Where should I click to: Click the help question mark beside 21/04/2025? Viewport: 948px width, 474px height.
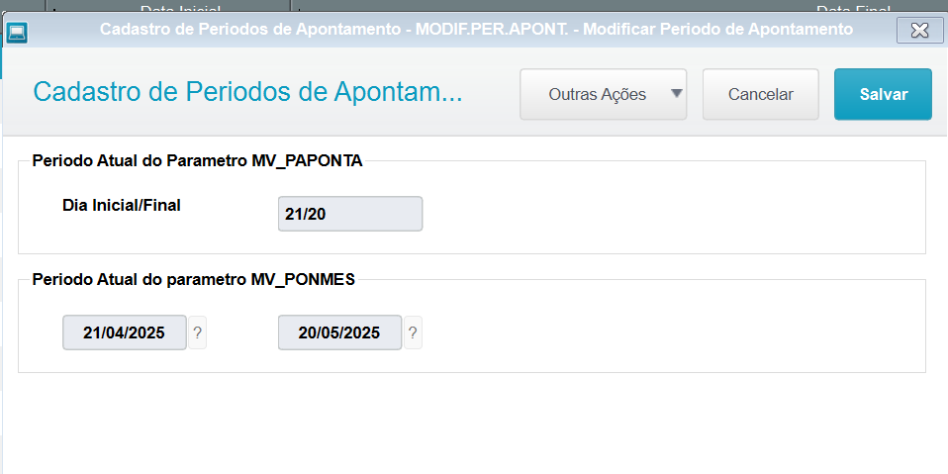click(198, 332)
